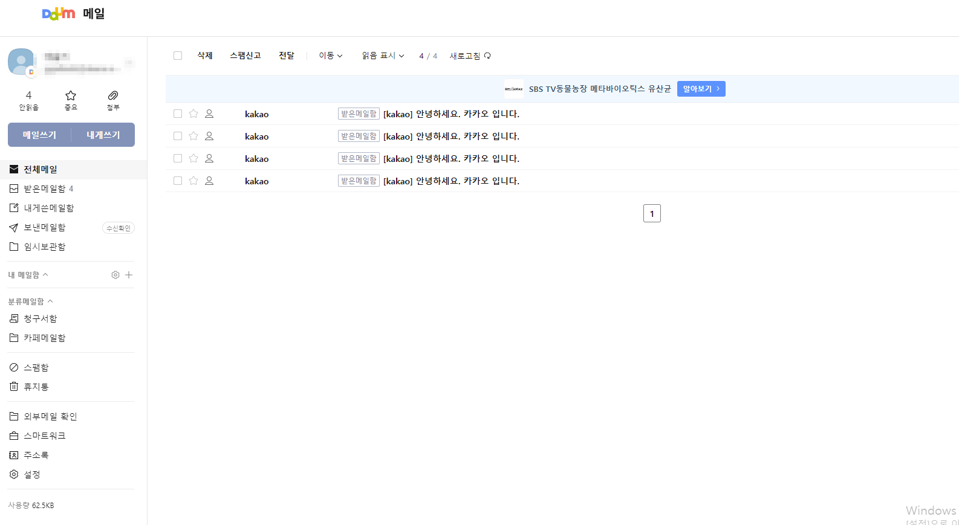Open 주소록 address book
This screenshot has width=959, height=525.
coord(36,456)
